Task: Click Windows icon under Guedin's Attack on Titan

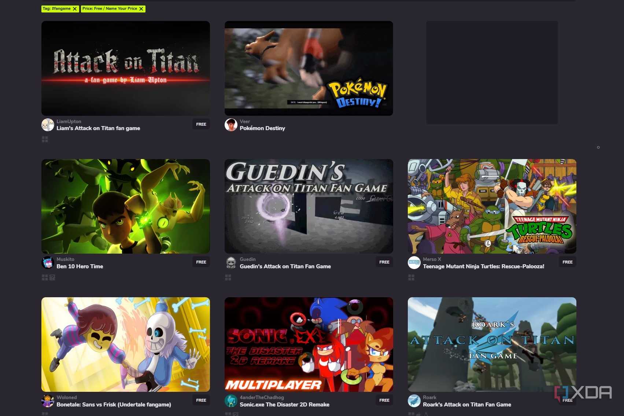Action: point(228,277)
